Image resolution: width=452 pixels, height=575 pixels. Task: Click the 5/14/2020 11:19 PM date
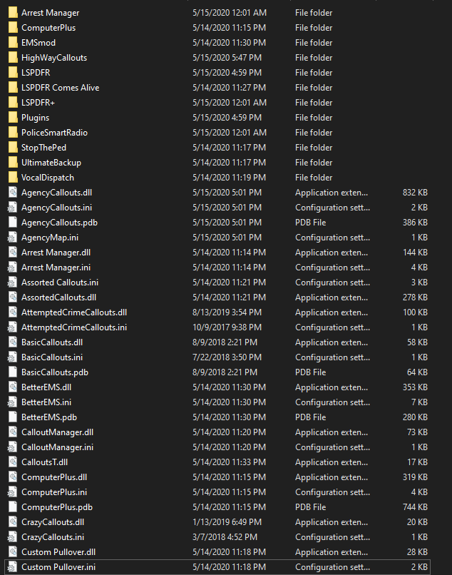[x=230, y=178]
